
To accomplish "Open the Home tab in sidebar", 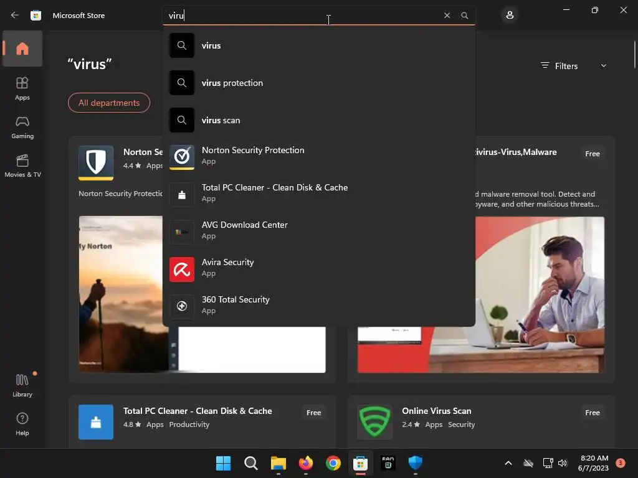I will tap(22, 49).
